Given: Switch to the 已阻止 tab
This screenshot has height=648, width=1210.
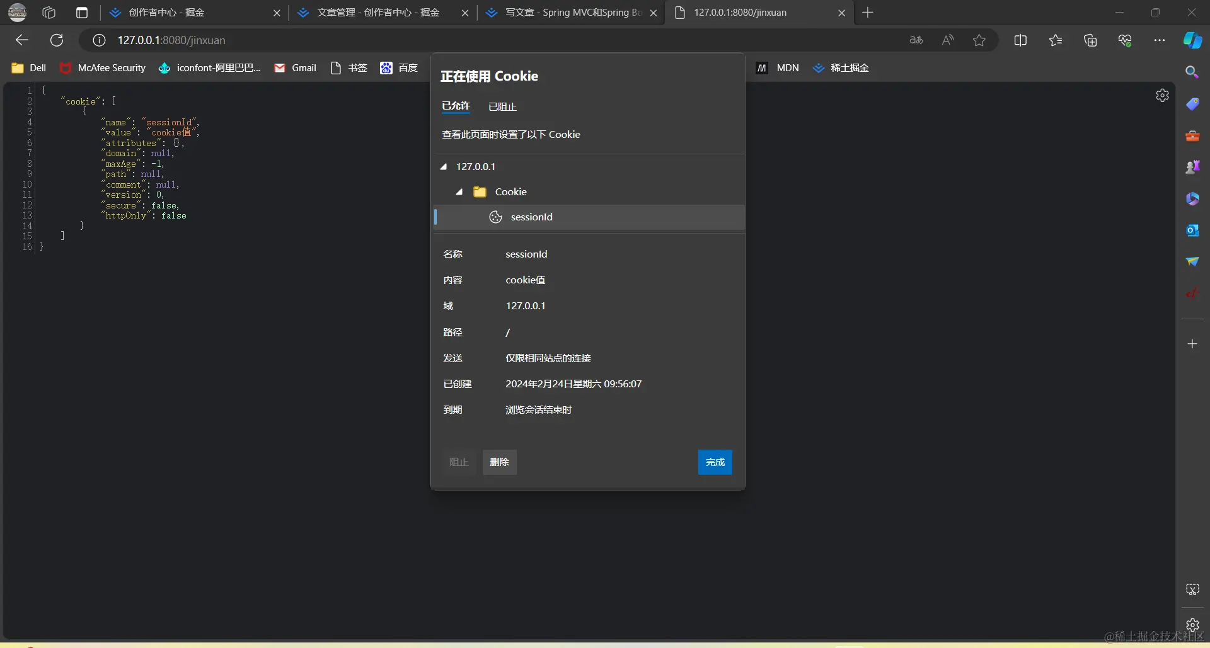Looking at the screenshot, I should tap(502, 107).
